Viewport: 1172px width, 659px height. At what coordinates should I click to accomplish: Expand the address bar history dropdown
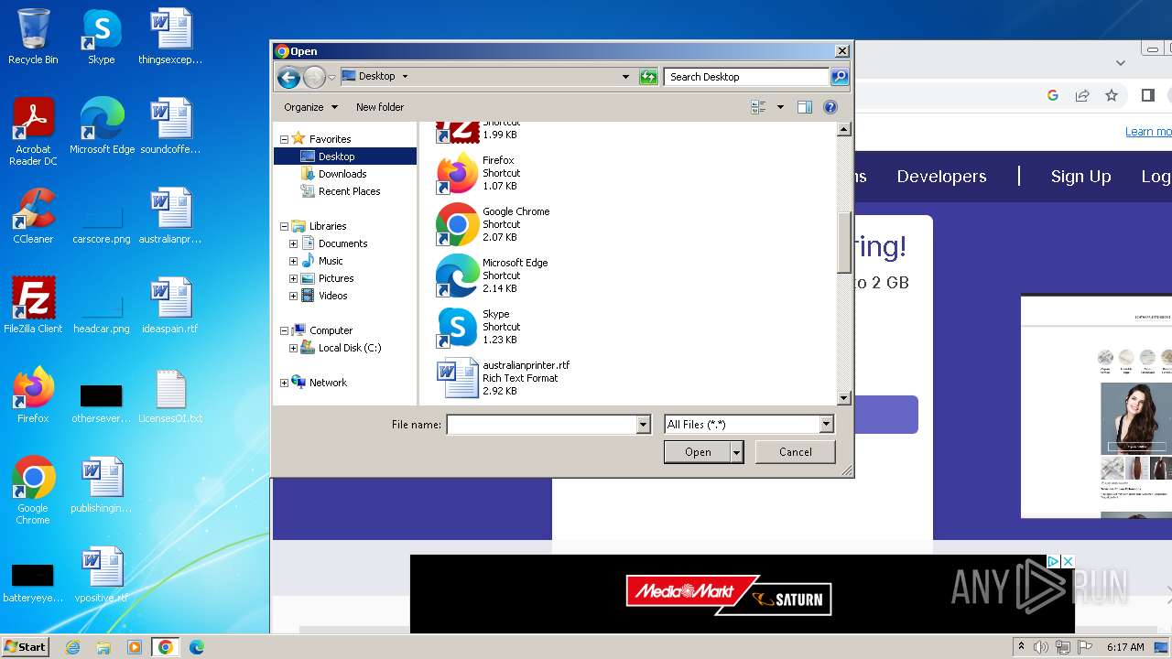coord(625,77)
